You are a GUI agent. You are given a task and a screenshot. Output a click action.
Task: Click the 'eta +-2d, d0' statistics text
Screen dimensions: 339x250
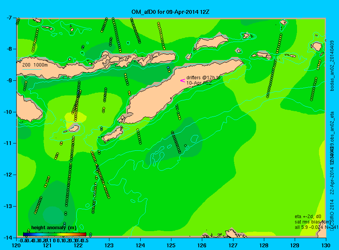(308, 217)
